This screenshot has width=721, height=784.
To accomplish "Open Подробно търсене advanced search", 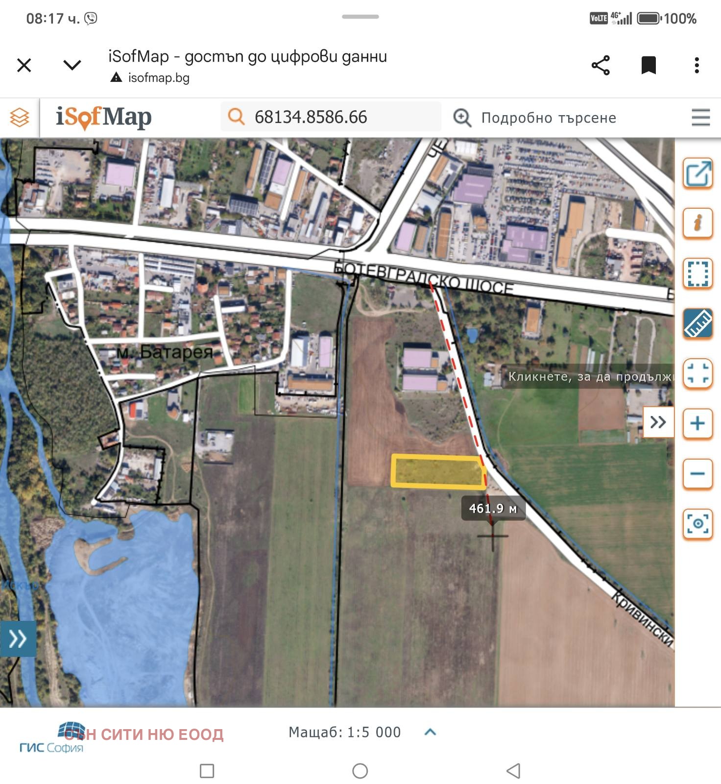I will click(x=548, y=118).
